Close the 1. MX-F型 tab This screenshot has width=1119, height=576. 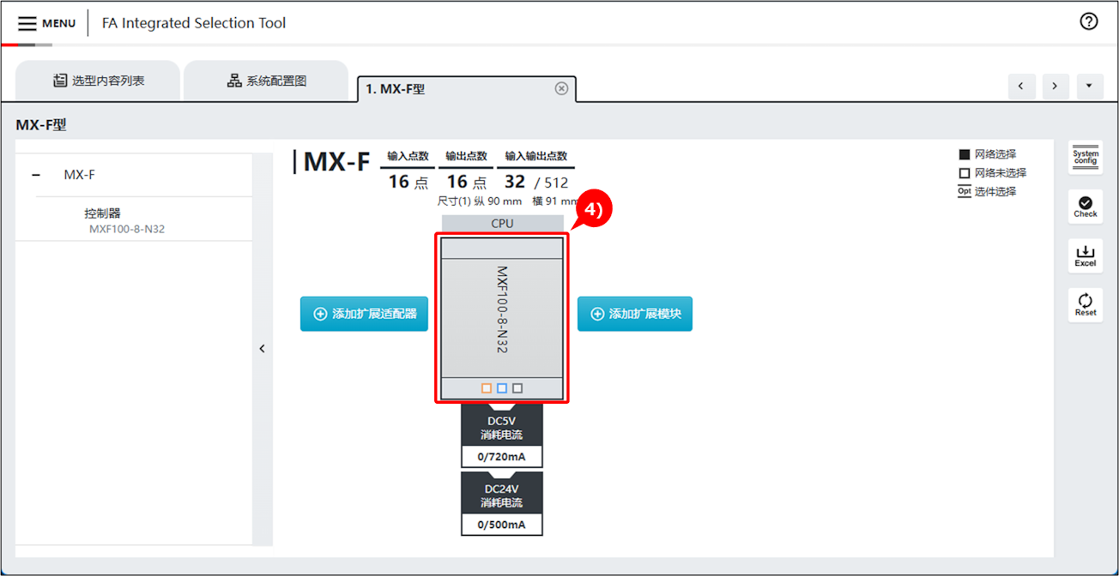click(561, 88)
